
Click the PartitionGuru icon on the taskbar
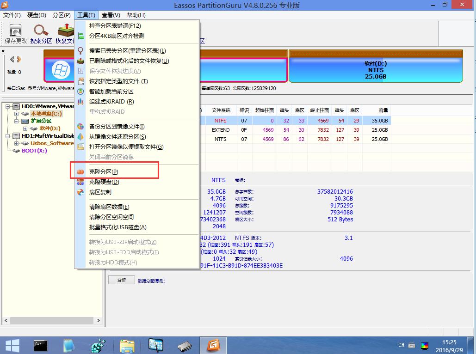pyautogui.click(x=213, y=345)
